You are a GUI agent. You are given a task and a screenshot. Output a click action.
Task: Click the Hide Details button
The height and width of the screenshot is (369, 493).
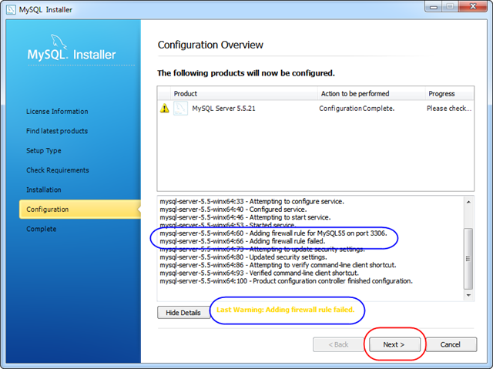(183, 313)
